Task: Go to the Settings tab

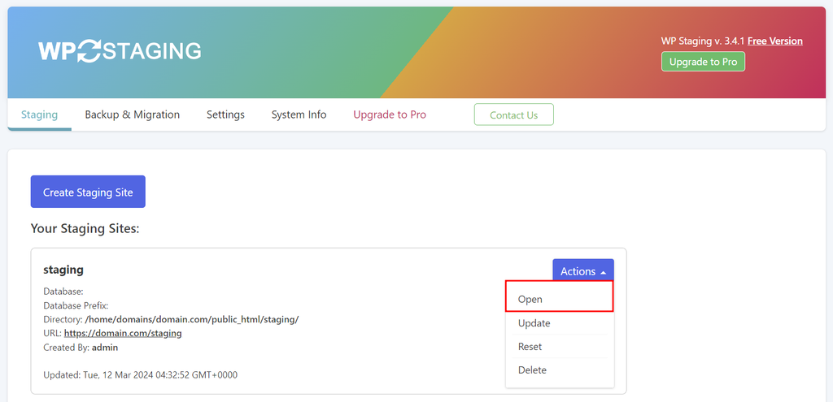Action: (x=225, y=115)
